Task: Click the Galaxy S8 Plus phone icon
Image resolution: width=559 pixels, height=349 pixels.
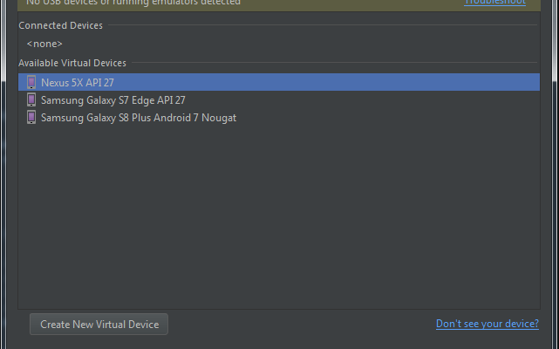Action: click(x=32, y=117)
